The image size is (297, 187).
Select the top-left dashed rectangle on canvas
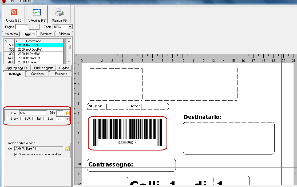(116, 84)
